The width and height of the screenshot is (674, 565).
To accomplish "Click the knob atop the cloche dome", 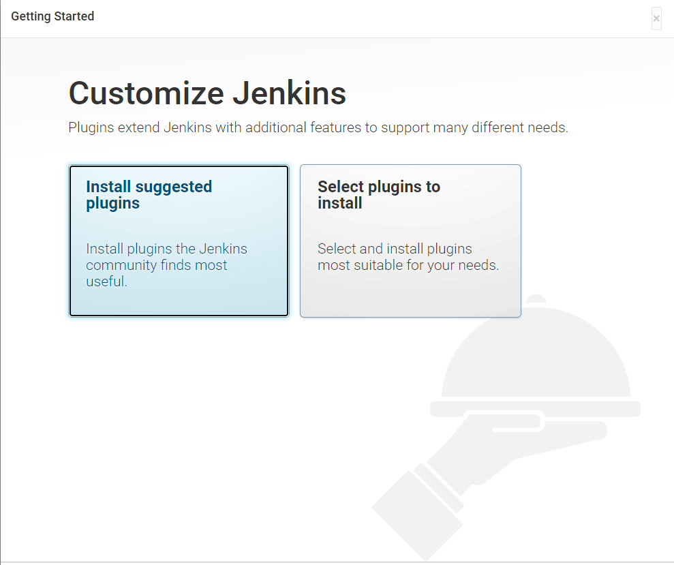I will 536,299.
